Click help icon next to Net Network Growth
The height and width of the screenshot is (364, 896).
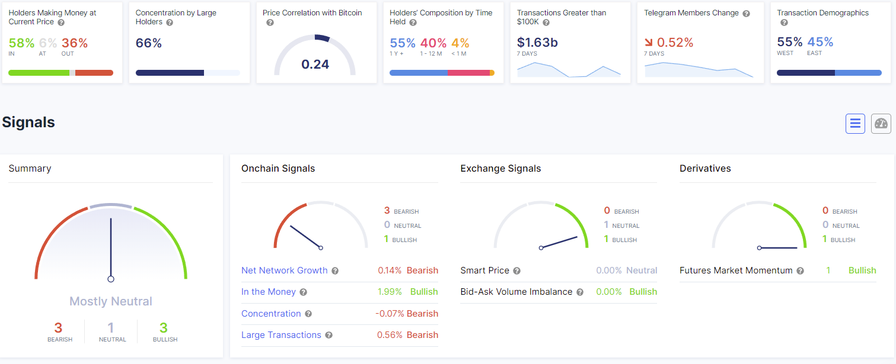click(x=335, y=271)
